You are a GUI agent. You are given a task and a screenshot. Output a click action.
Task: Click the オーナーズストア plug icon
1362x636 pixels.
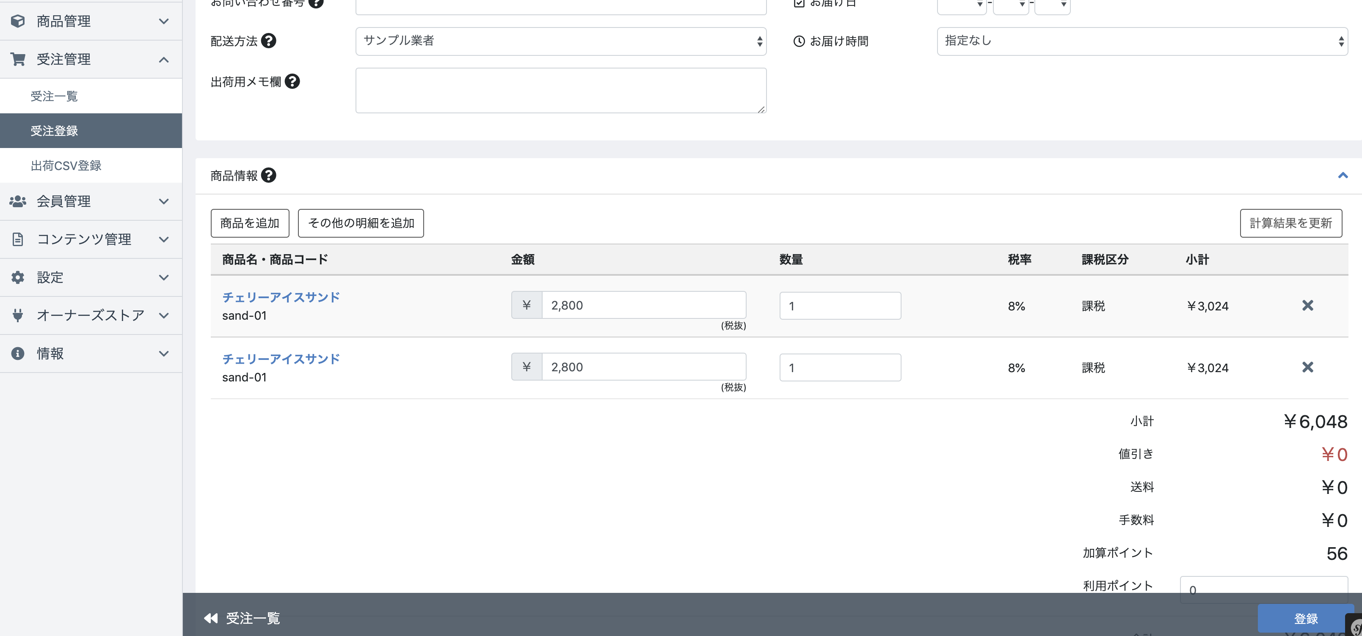(x=17, y=315)
